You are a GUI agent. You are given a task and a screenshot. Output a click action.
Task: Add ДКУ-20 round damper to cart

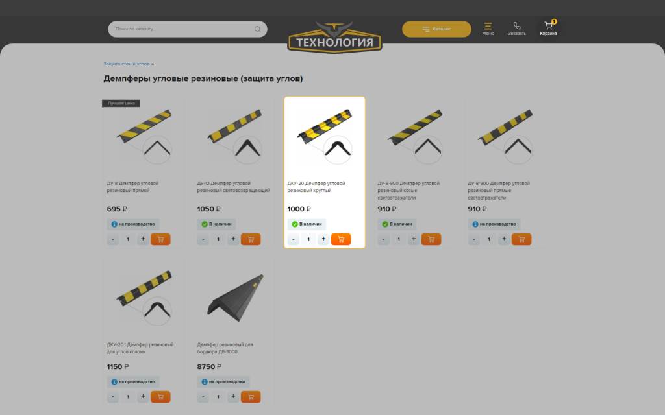(341, 239)
